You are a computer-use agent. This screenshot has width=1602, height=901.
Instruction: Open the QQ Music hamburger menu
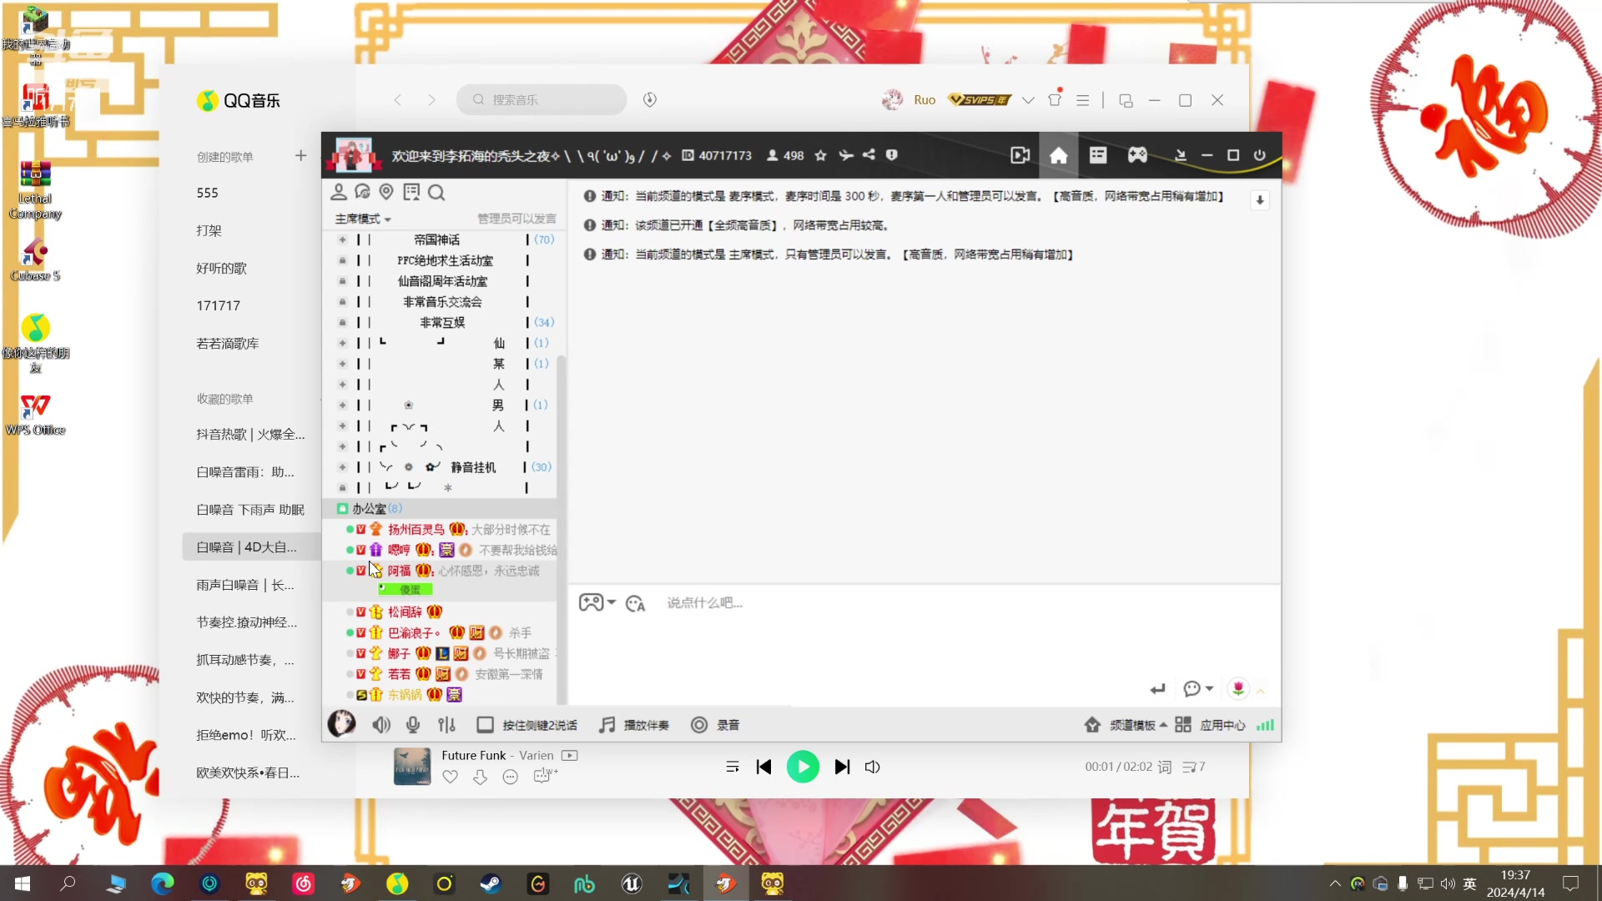(x=1082, y=99)
